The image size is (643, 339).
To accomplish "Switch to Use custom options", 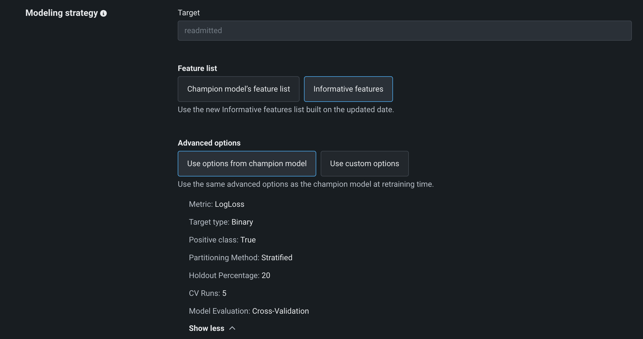I will [x=364, y=164].
